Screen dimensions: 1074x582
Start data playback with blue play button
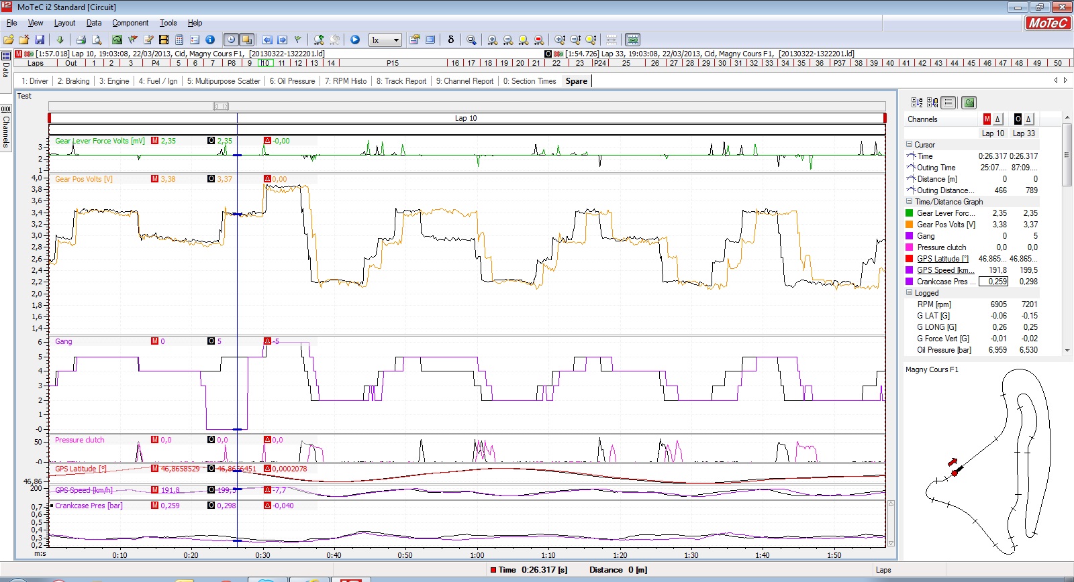coord(355,40)
